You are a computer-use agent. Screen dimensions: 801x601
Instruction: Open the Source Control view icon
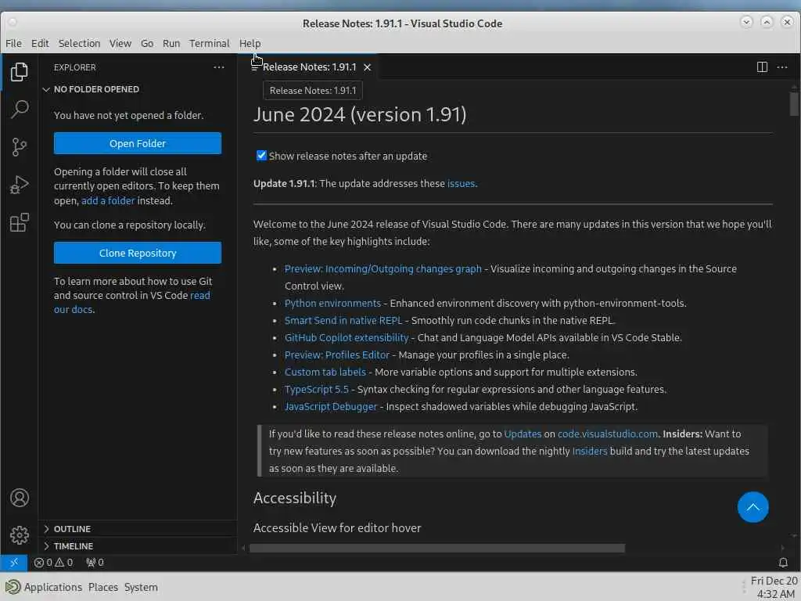[20, 146]
